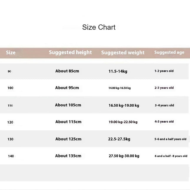The image size is (190, 190).
Task: Click the About 85cm height cell
Action: [67, 71]
